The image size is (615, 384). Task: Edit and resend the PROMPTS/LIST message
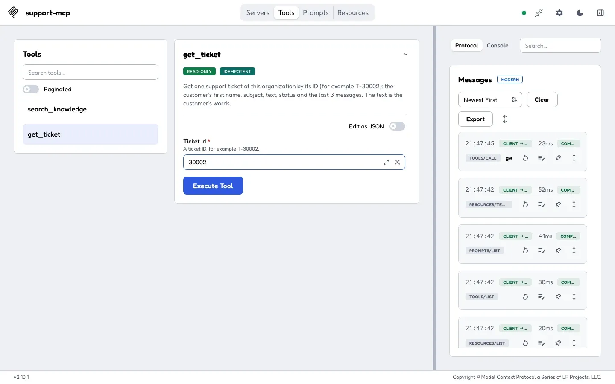coord(542,250)
